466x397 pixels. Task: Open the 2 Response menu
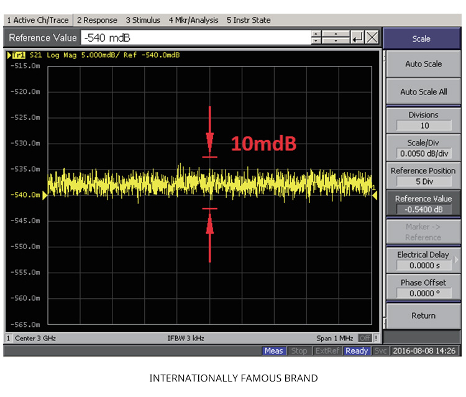97,21
